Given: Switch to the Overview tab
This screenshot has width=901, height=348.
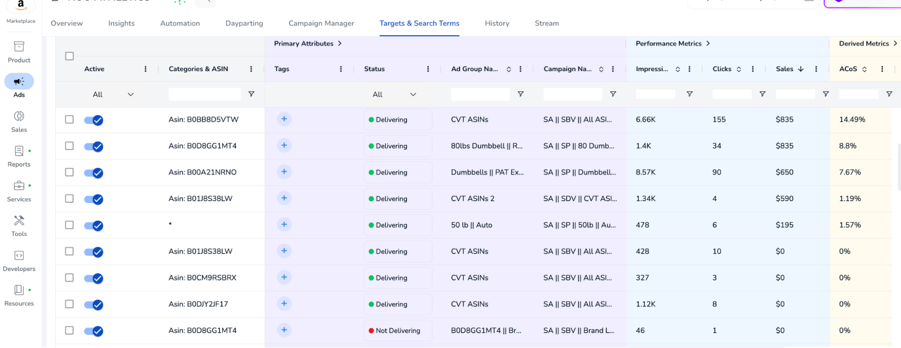Looking at the screenshot, I should pyautogui.click(x=67, y=23).
